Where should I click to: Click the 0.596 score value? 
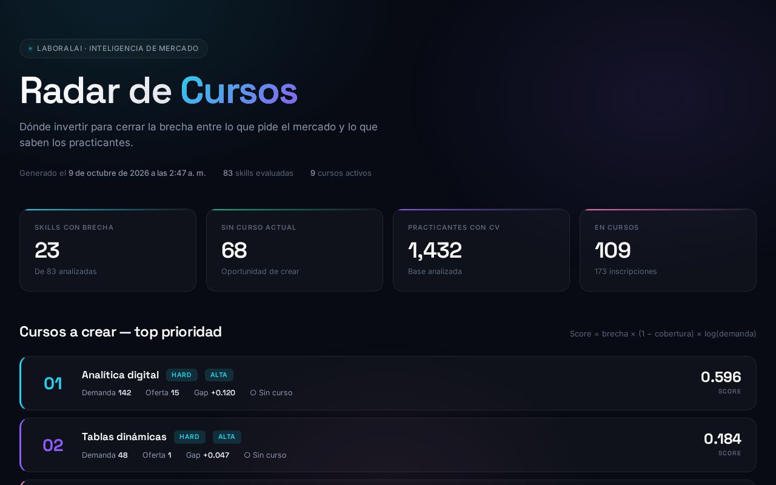coord(721,377)
